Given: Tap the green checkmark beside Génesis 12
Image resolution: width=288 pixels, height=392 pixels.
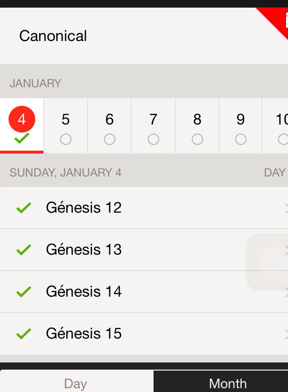Looking at the screenshot, I should tap(23, 207).
